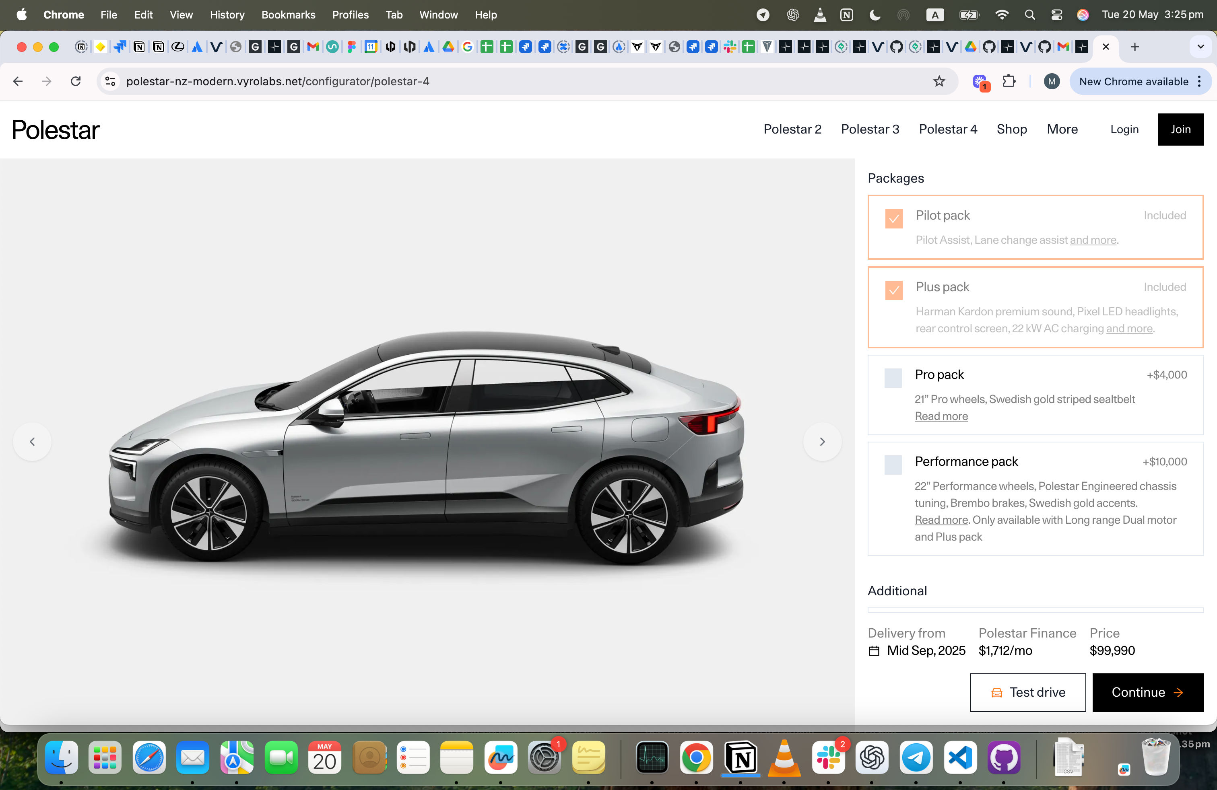View site information icon in address bar
1217x790 pixels.
110,81
